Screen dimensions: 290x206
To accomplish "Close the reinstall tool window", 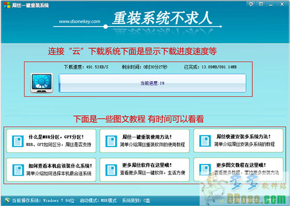I will [x=281, y=5].
